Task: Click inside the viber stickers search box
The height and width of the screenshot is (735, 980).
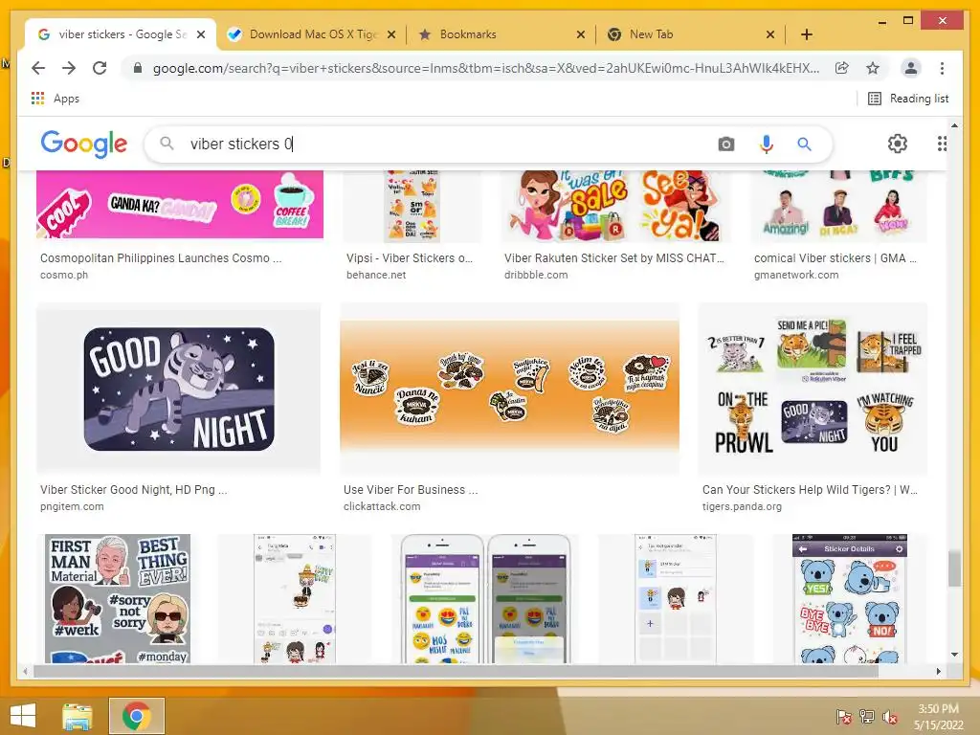Action: click(437, 145)
